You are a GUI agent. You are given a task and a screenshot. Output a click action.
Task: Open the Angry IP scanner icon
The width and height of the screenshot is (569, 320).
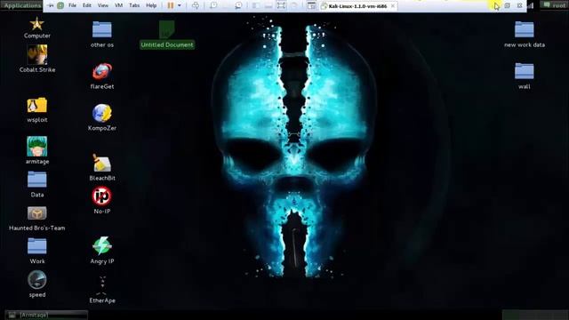coord(102,245)
